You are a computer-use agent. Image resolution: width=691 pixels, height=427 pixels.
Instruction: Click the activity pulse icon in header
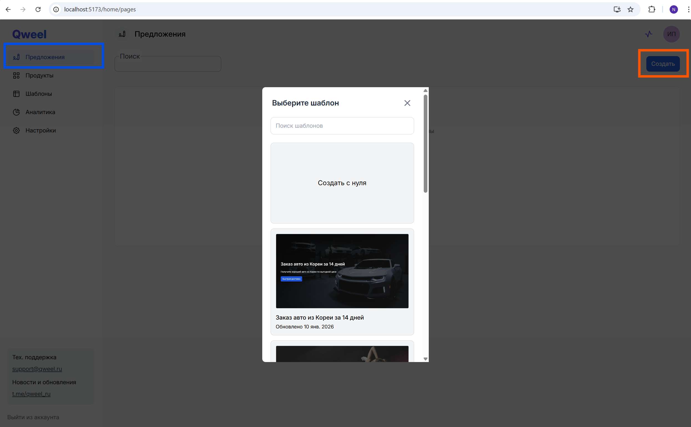(648, 34)
